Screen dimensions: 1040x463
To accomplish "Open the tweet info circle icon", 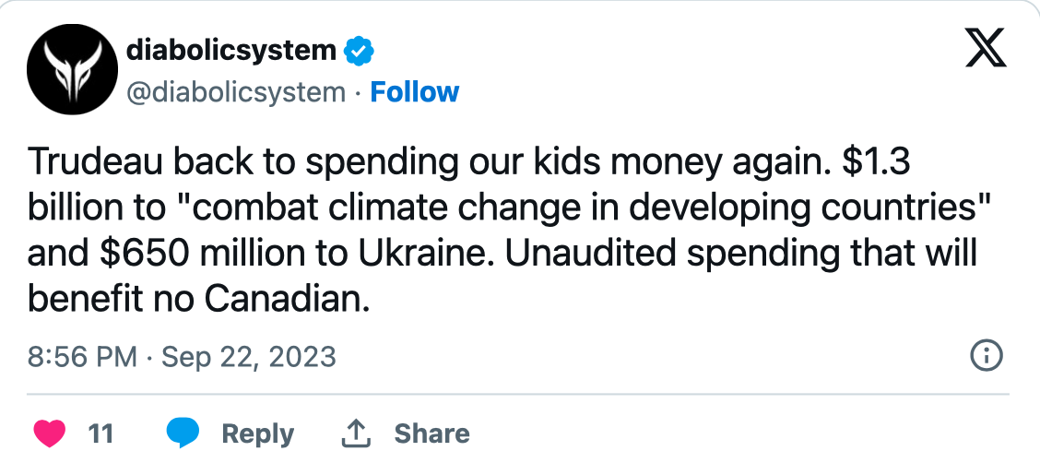I will pos(987,355).
